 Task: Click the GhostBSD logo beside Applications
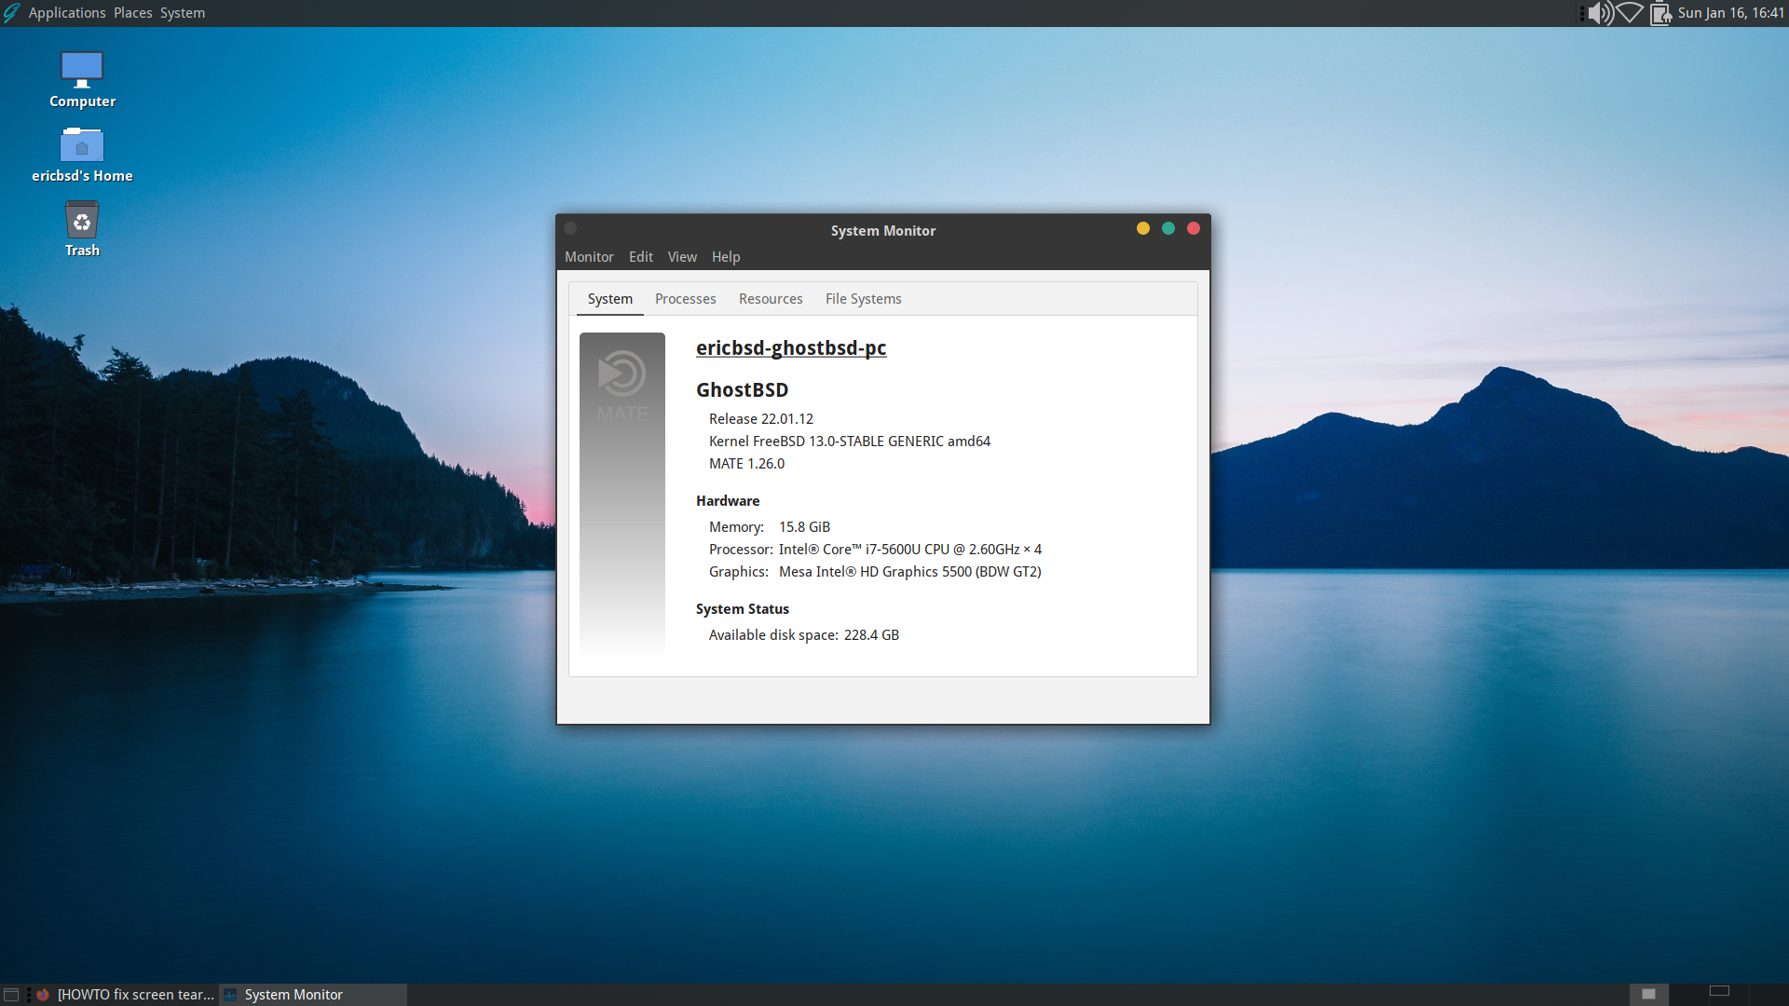coord(11,13)
